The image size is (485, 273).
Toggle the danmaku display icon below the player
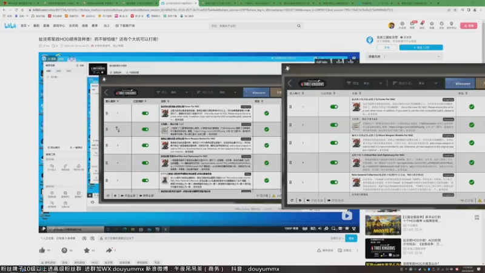click(84, 238)
